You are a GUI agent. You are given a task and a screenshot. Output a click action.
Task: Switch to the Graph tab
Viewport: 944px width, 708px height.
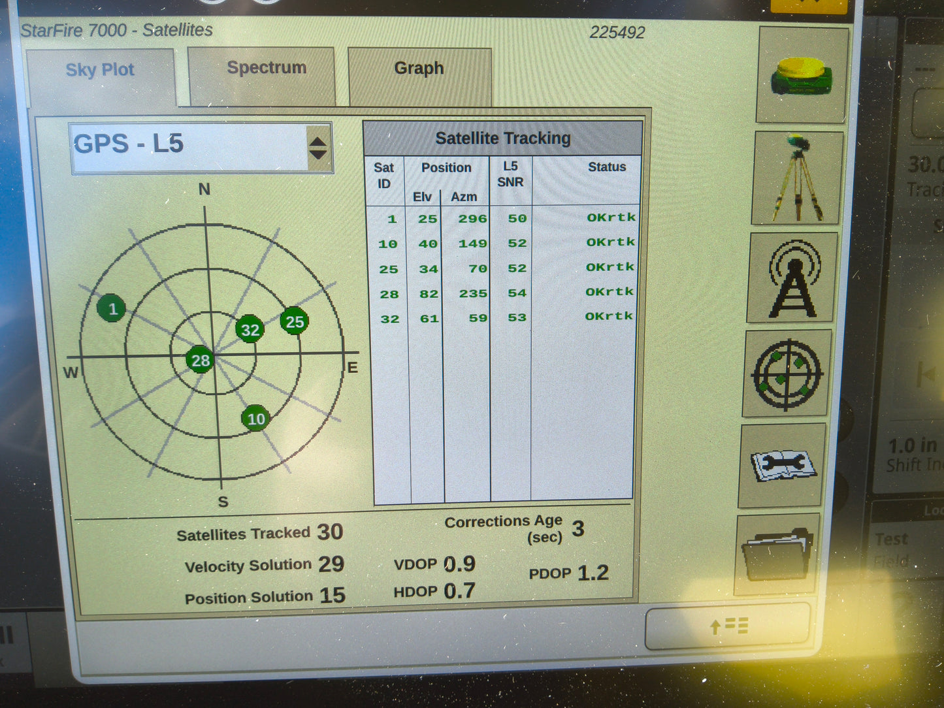(419, 68)
